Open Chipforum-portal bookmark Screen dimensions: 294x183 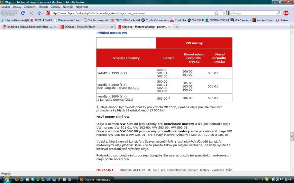[x=96, y=20]
